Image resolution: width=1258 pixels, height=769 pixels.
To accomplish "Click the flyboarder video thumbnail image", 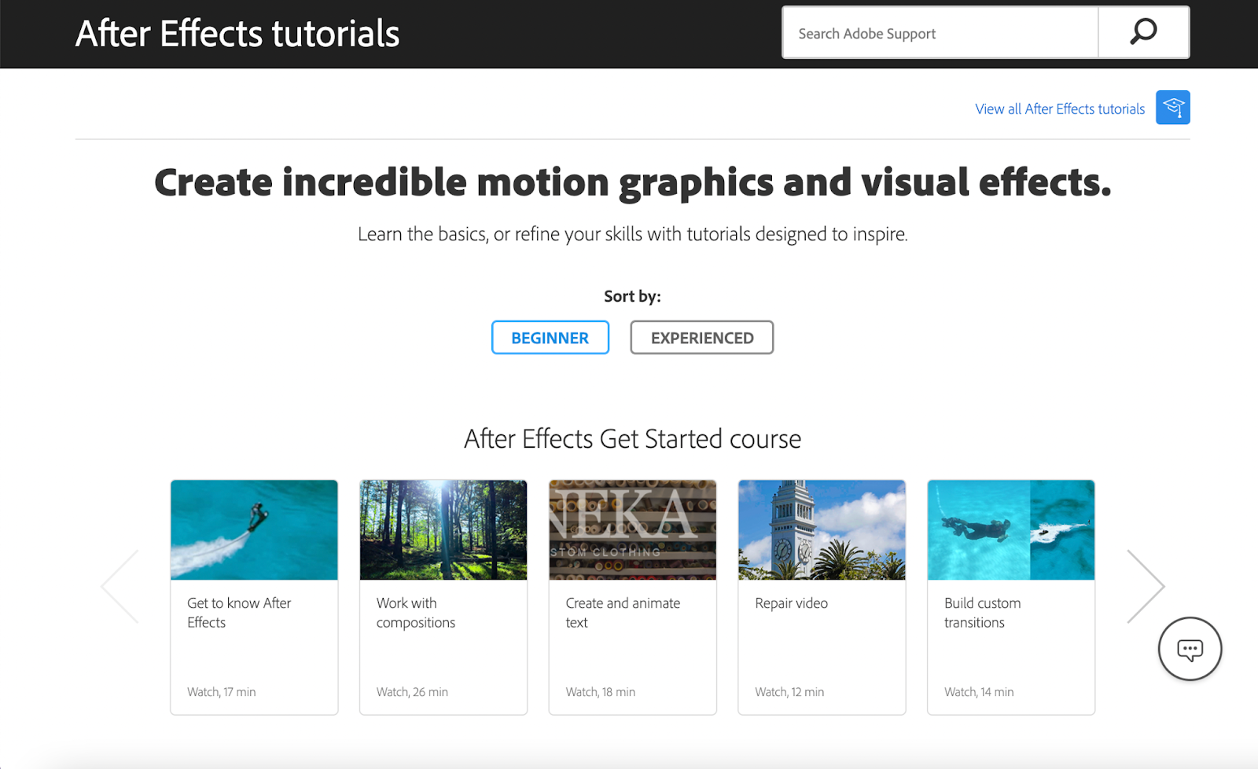I will tap(253, 529).
